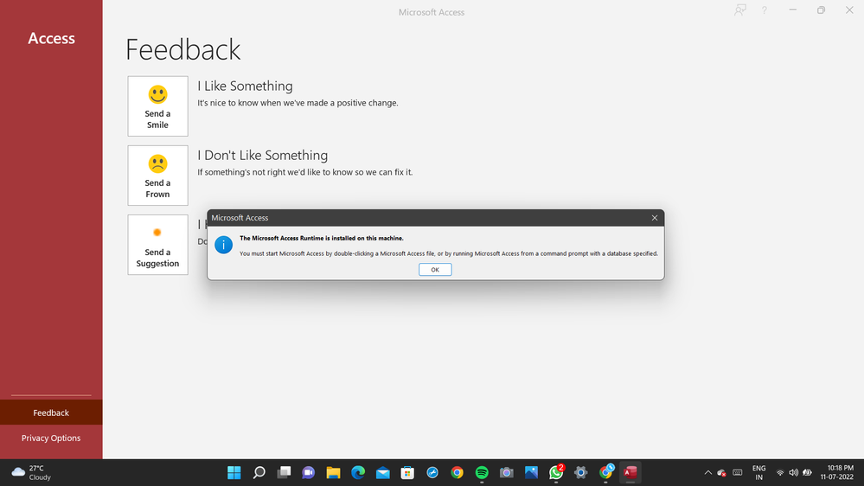This screenshot has height=486, width=864.
Task: Open Settings gear from the taskbar
Action: coord(581,472)
